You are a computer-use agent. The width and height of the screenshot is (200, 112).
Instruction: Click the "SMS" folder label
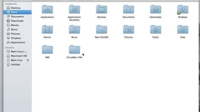(47, 57)
